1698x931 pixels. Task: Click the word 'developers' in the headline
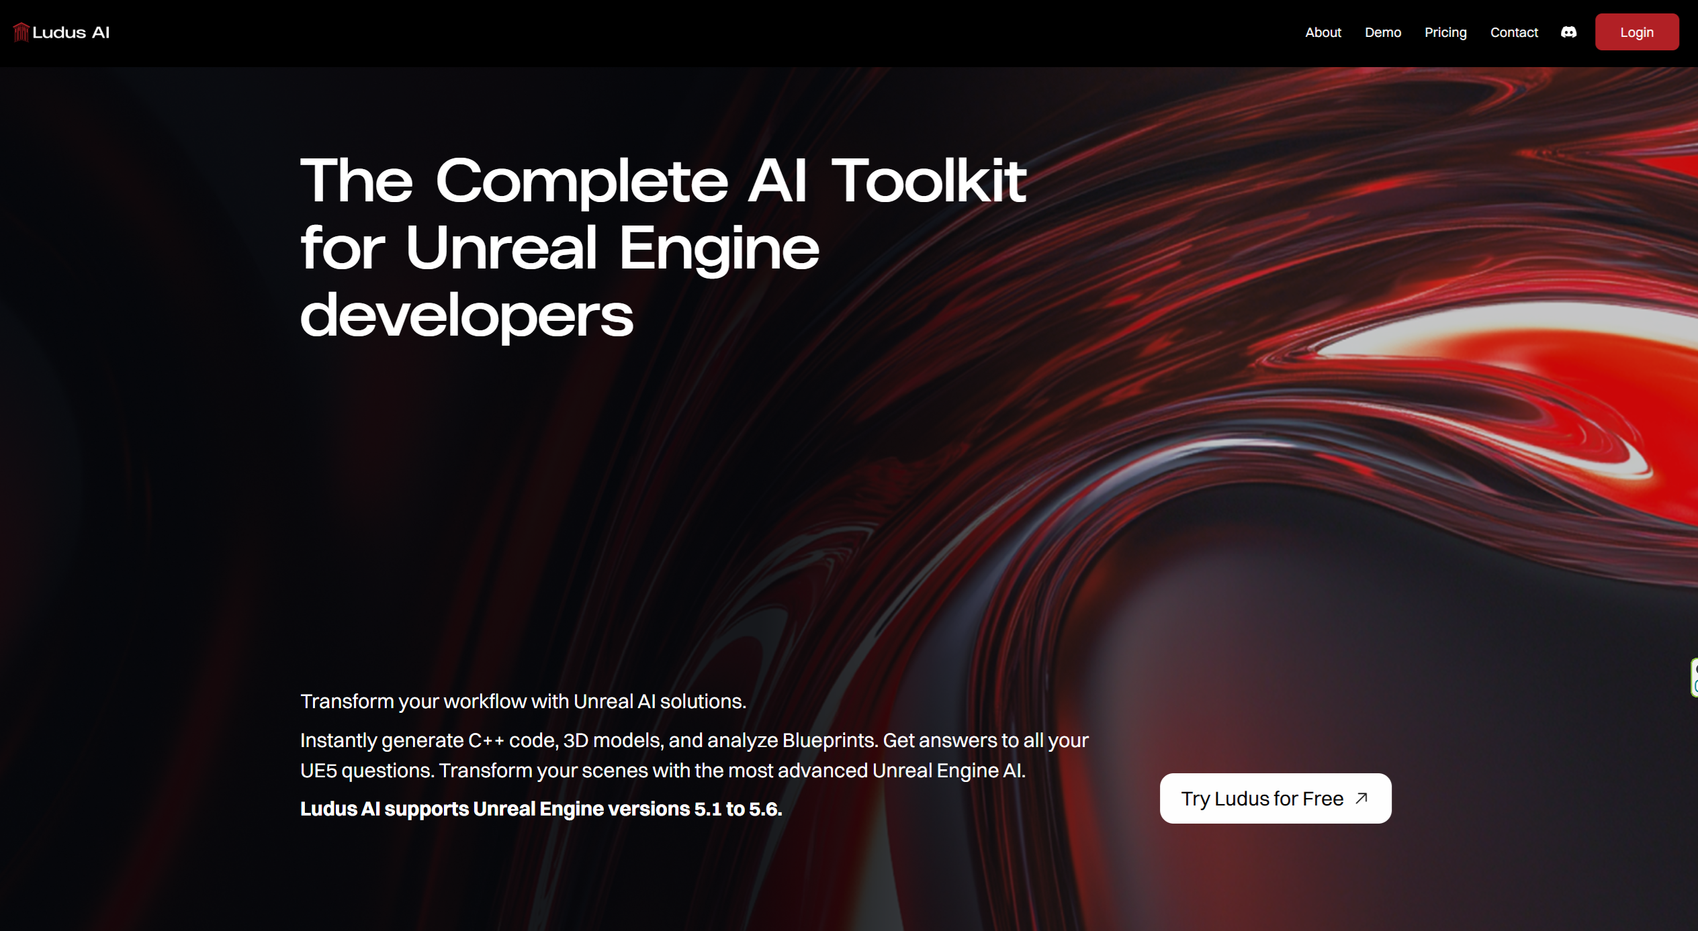click(x=466, y=315)
